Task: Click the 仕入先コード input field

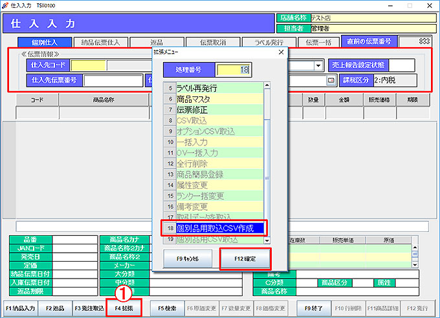Action: pos(88,65)
